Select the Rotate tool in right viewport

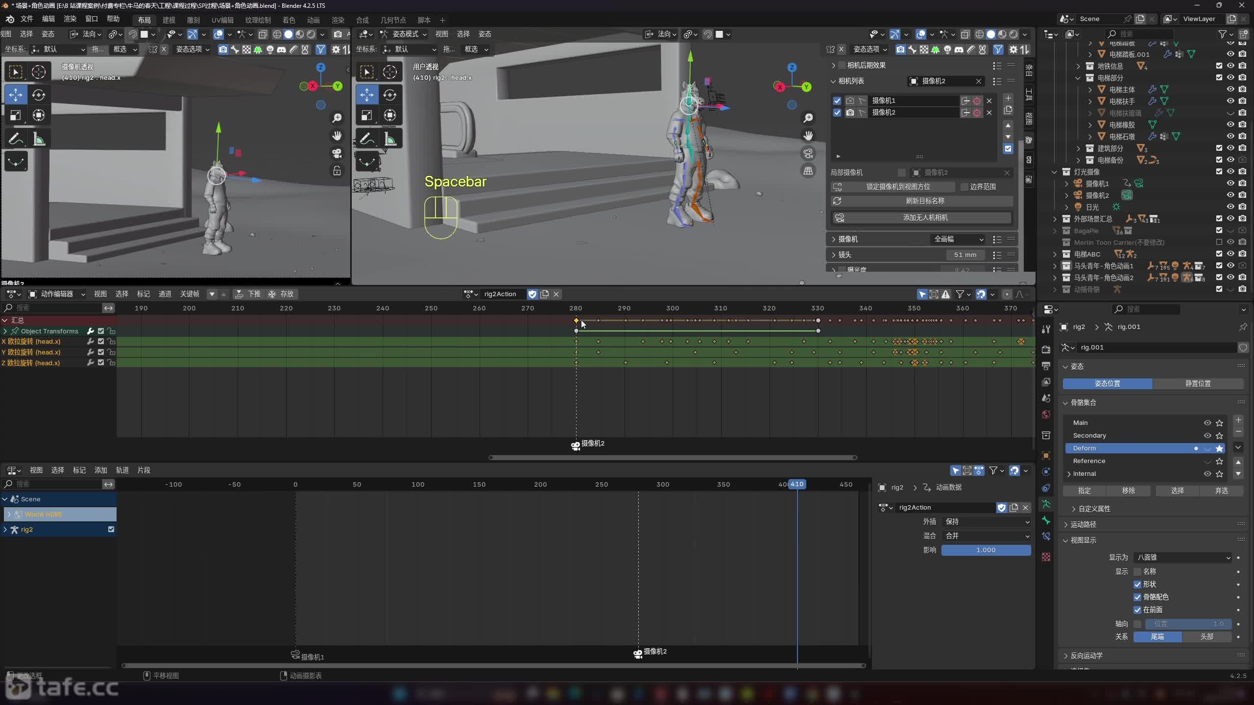[390, 95]
